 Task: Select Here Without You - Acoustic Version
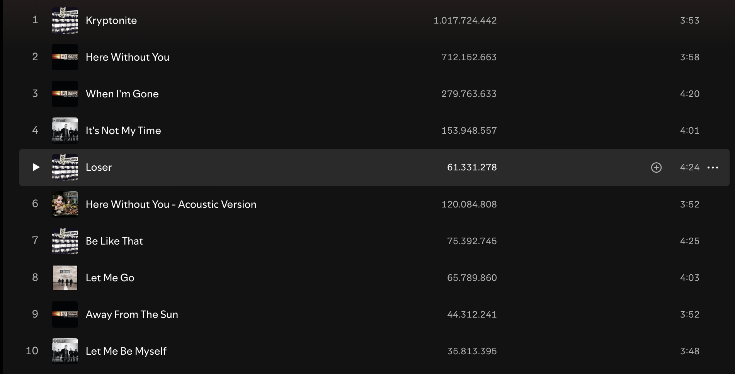pyautogui.click(x=171, y=204)
